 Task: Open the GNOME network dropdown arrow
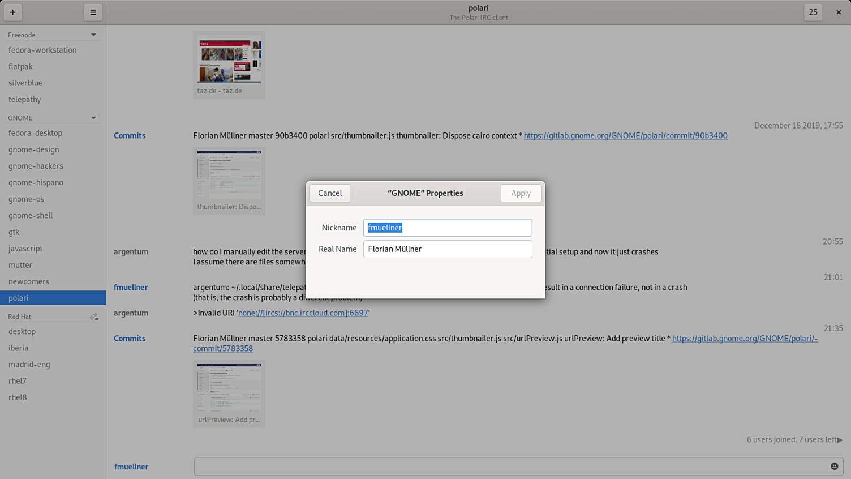(x=93, y=118)
